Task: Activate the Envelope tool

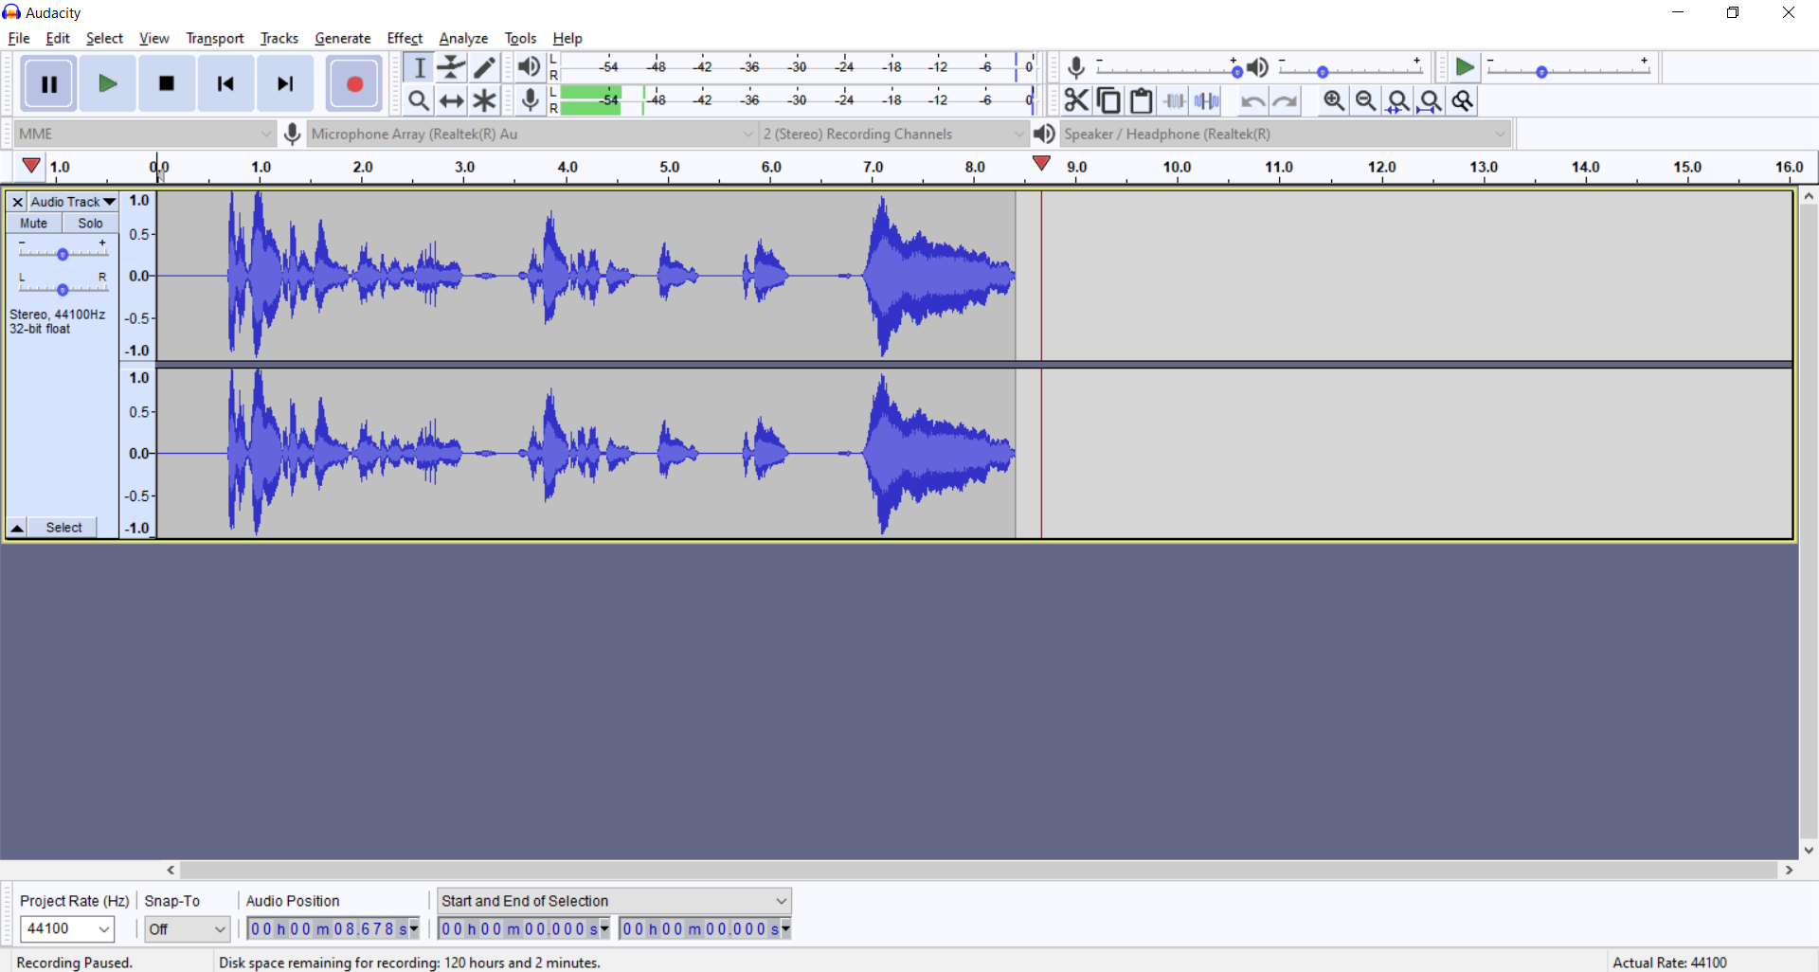Action: (x=451, y=67)
